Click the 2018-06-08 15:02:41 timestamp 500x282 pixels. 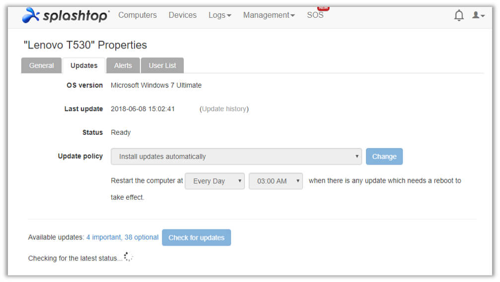(143, 109)
